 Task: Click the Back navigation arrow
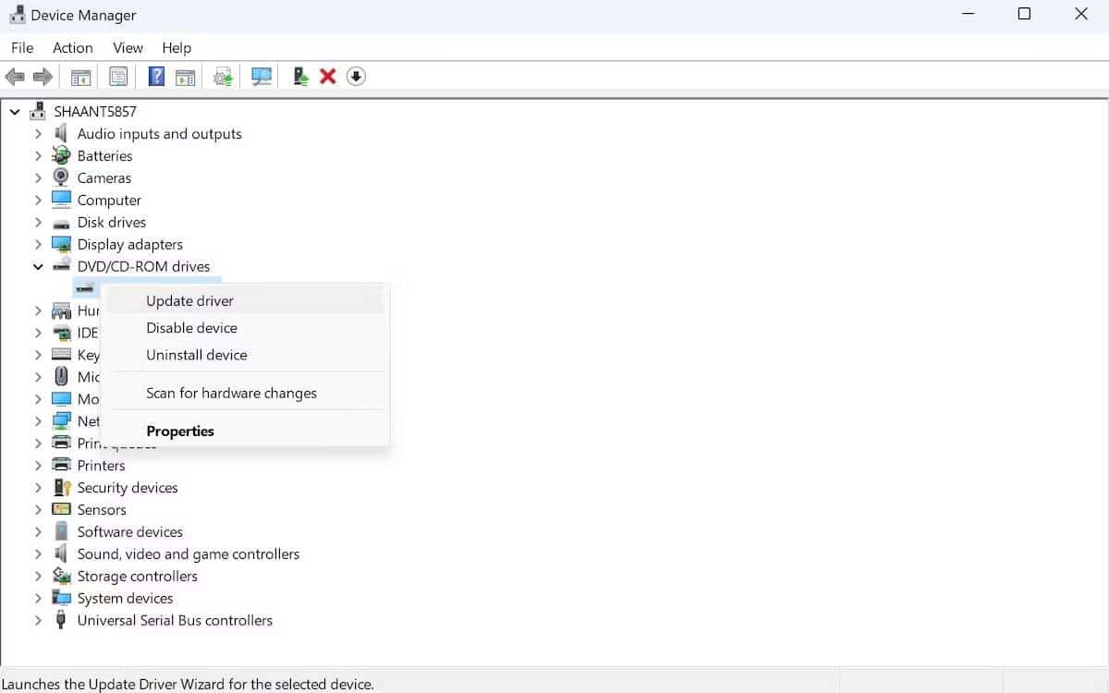[x=15, y=76]
